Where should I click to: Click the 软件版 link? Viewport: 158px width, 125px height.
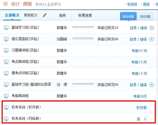pyautogui.click(x=142, y=108)
